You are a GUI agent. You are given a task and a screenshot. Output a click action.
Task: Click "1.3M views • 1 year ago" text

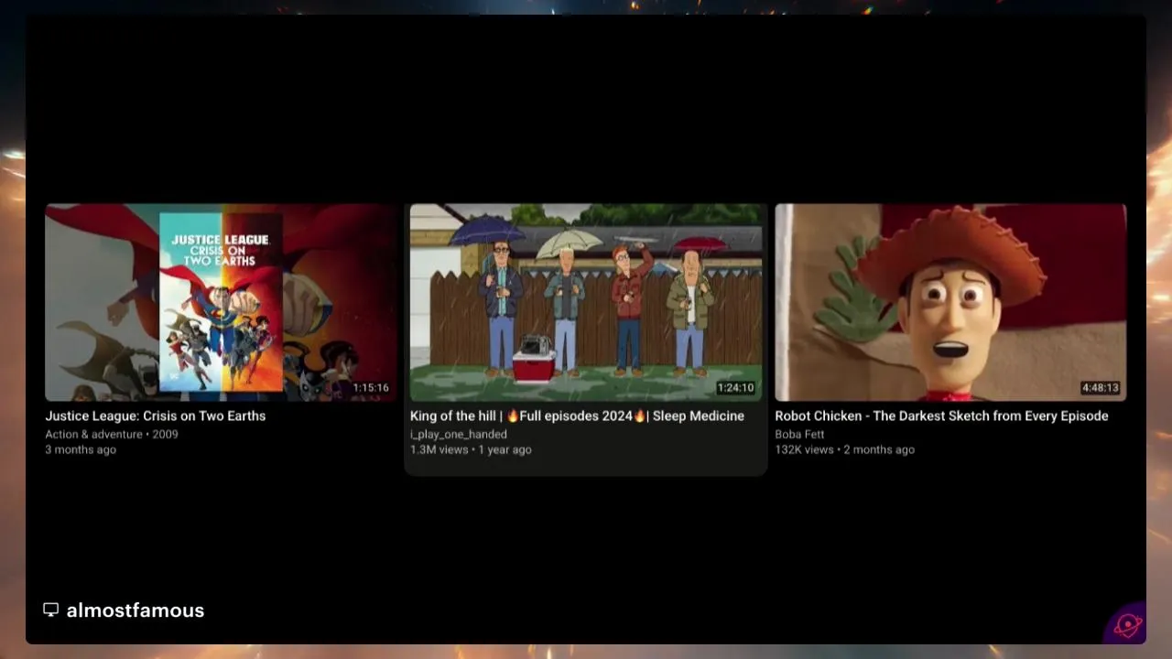point(471,449)
